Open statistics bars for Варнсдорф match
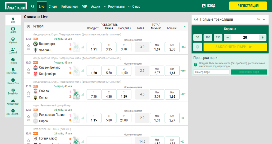The width and height of the screenshot is (272, 144). coord(82,47)
